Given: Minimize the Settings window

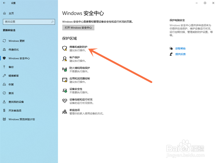Looking at the screenshot, I should point(196,3).
